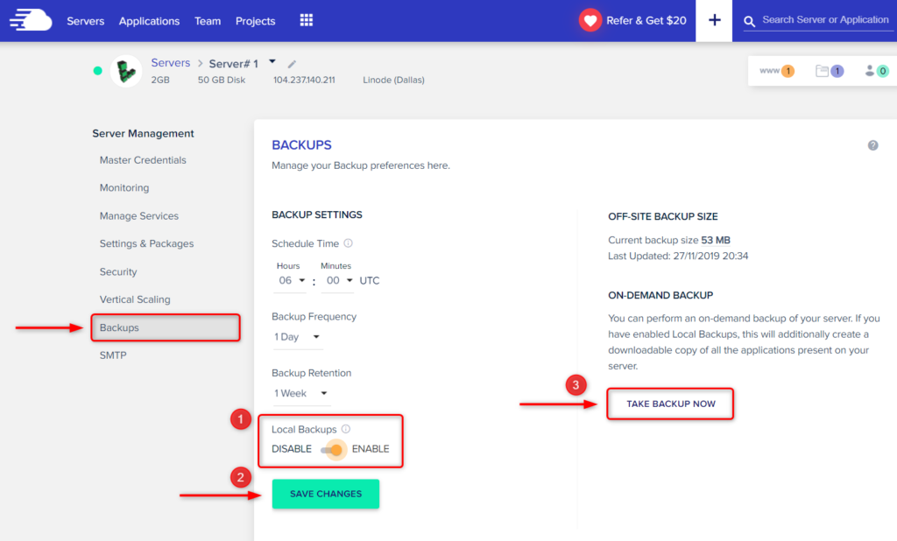Click the SAVE CHANGES button
The height and width of the screenshot is (541, 897).
pos(325,494)
